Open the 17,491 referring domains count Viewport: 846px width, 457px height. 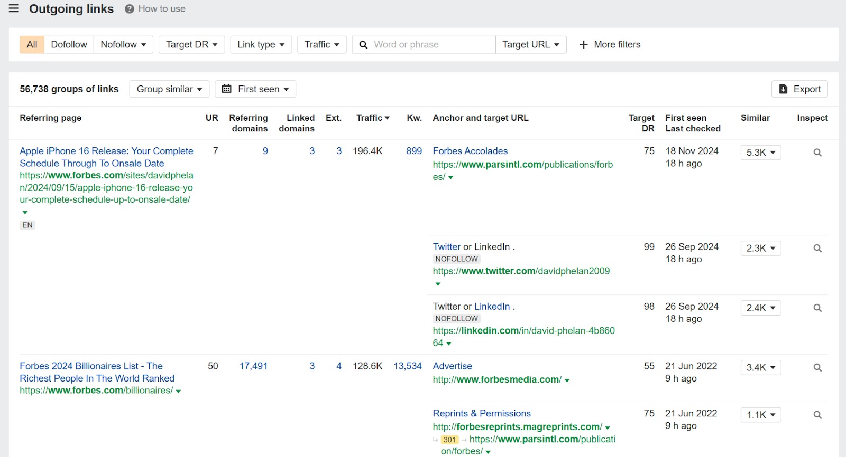(x=254, y=366)
